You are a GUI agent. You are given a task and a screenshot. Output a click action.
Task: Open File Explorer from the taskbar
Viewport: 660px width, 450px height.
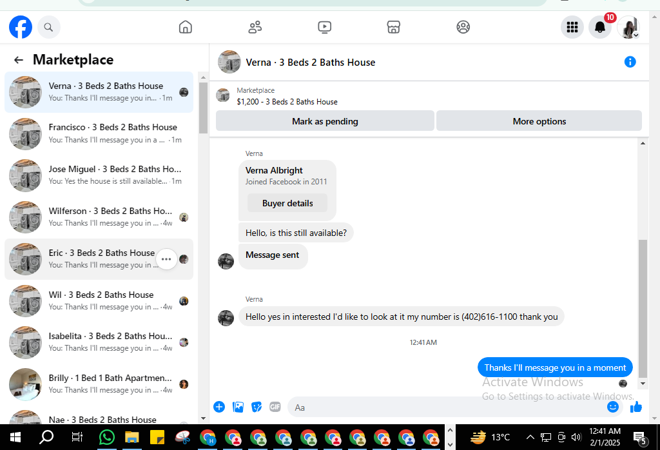pyautogui.click(x=131, y=437)
